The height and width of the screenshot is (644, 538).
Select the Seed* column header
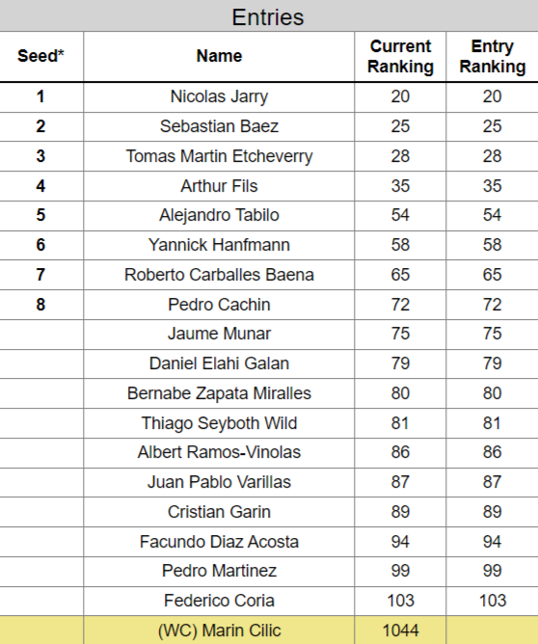click(x=40, y=56)
